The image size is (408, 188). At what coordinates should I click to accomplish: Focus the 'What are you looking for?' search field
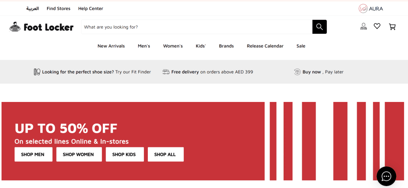196,27
